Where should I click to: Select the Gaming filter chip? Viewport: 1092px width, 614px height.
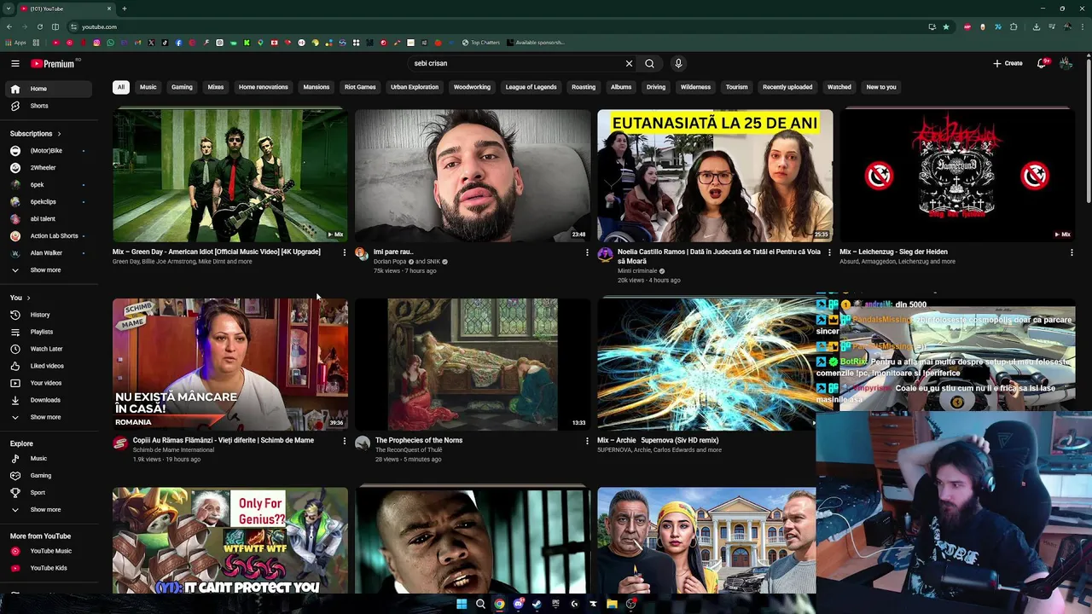pos(182,87)
